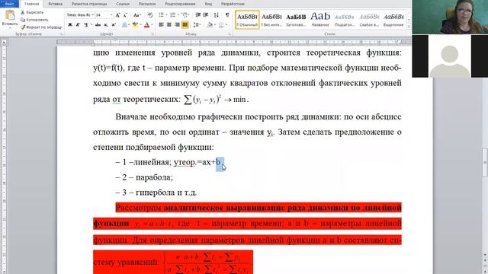Open the multilevel list tool

coord(185,15)
